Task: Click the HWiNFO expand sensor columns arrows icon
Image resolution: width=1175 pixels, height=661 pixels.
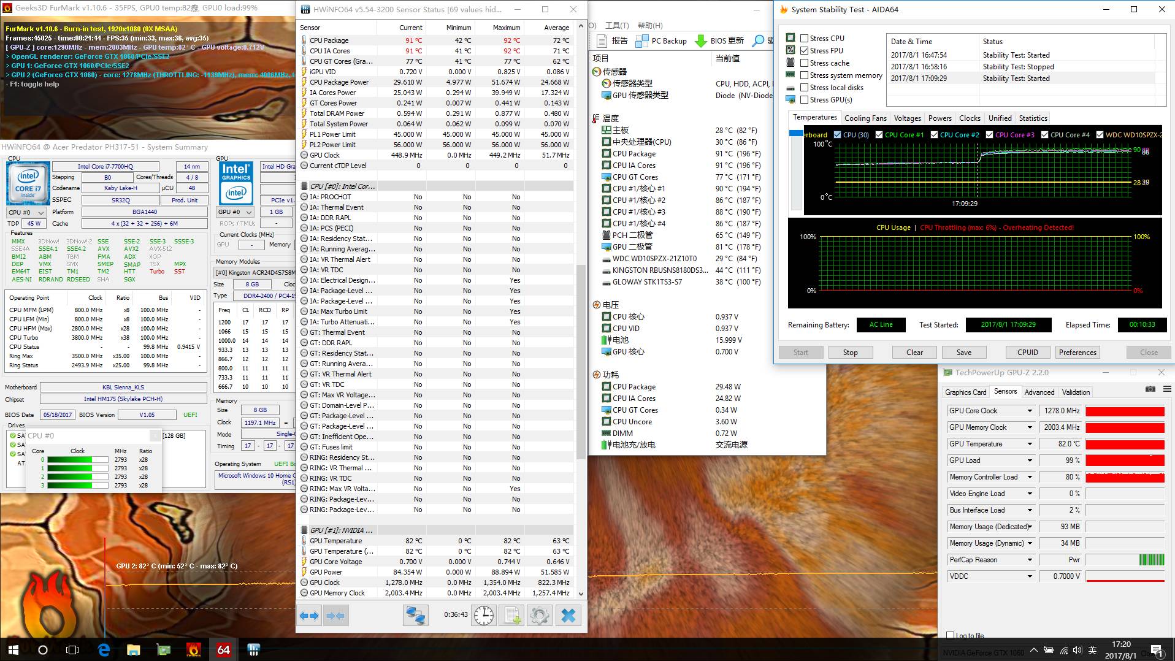Action: pyautogui.click(x=309, y=616)
